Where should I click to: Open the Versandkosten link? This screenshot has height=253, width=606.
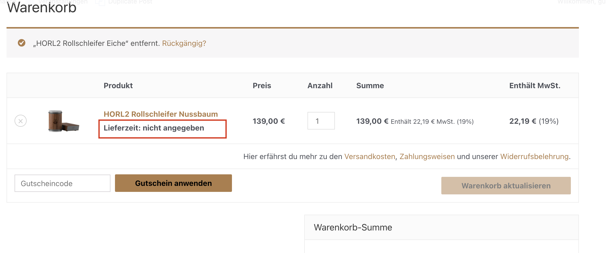370,157
